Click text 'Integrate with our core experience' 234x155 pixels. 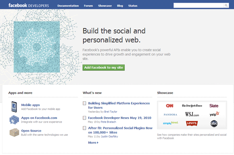pos(42,122)
